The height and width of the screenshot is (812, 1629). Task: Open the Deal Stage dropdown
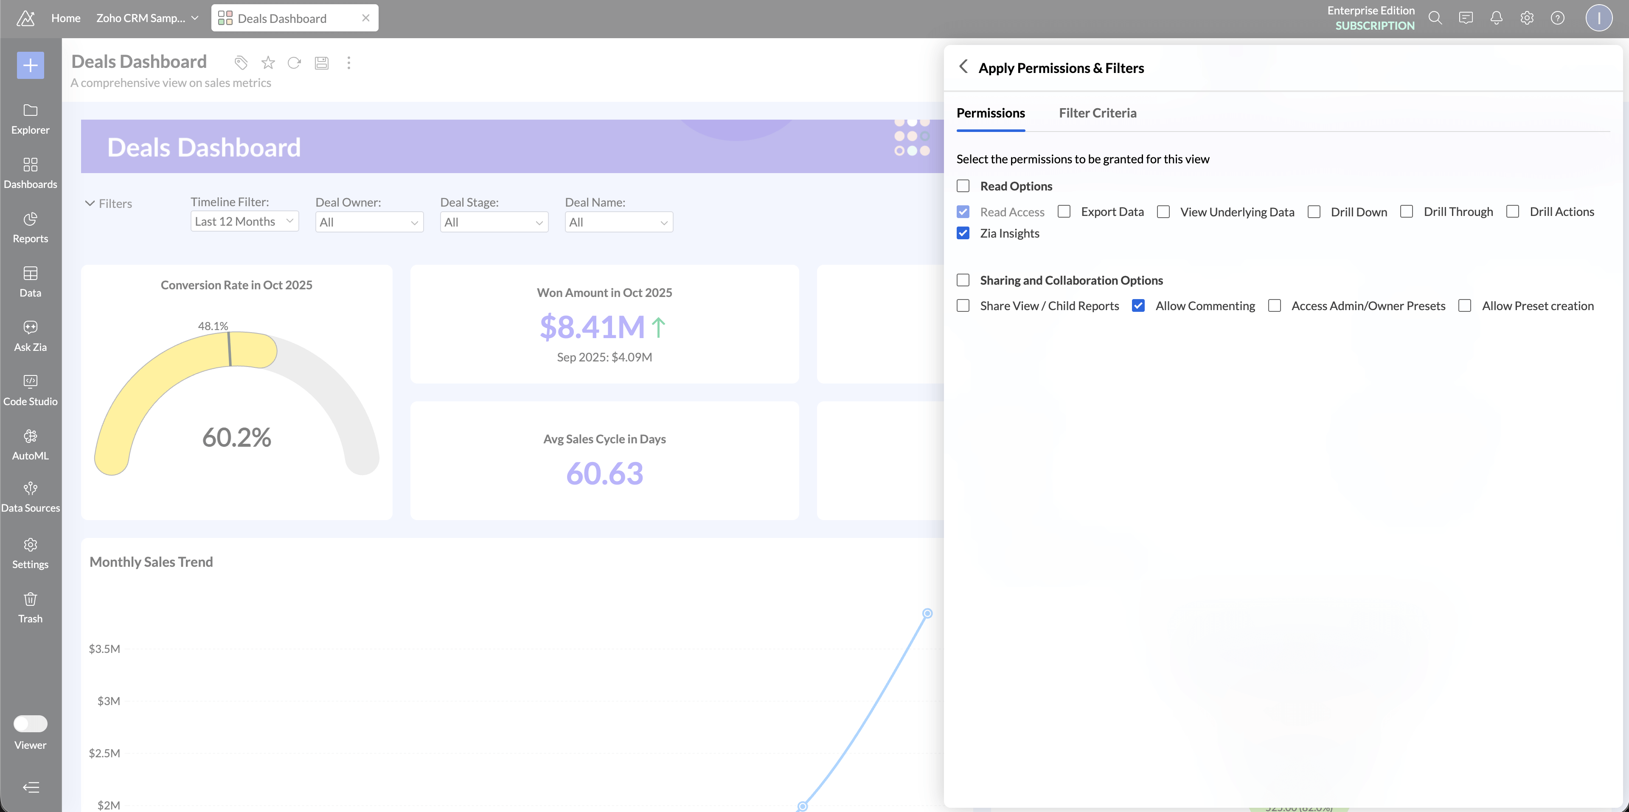(x=494, y=222)
